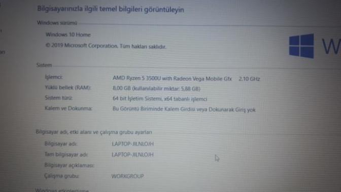Select the 'WORKGROUP' value
The height and width of the screenshot is (192, 341).
127,176
